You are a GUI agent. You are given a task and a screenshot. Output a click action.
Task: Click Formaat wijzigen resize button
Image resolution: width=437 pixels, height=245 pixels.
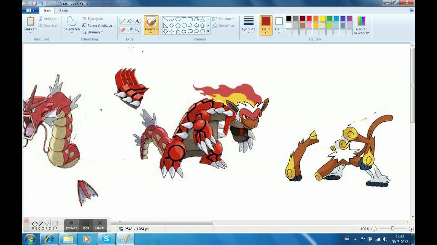(98, 26)
